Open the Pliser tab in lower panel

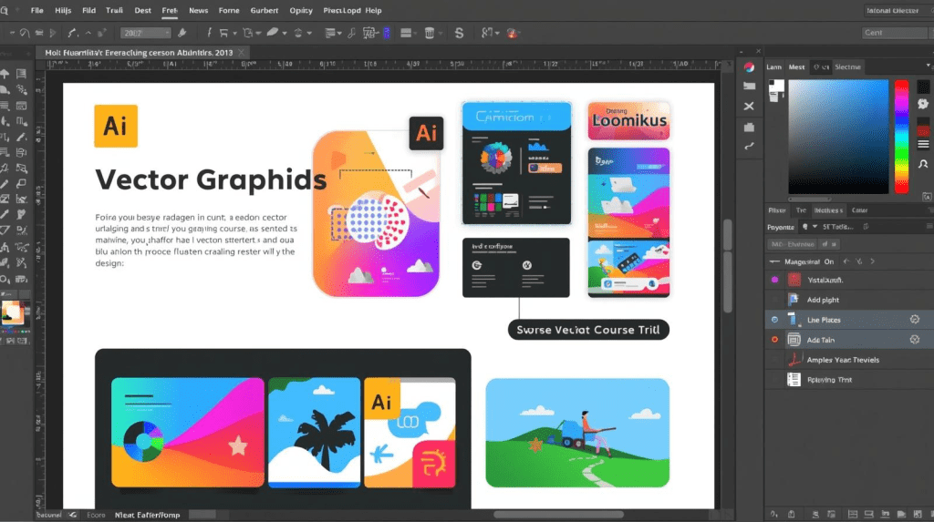click(777, 210)
